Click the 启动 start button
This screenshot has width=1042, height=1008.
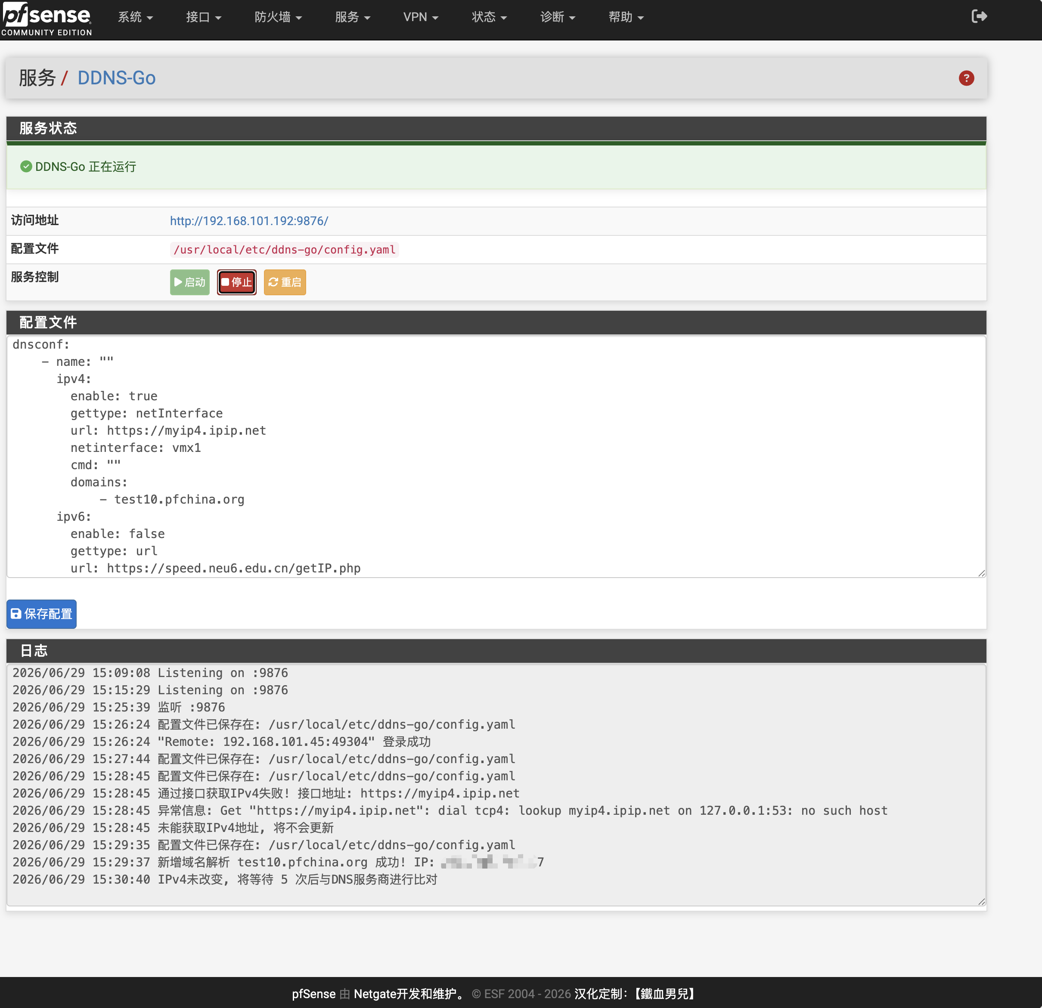point(190,282)
